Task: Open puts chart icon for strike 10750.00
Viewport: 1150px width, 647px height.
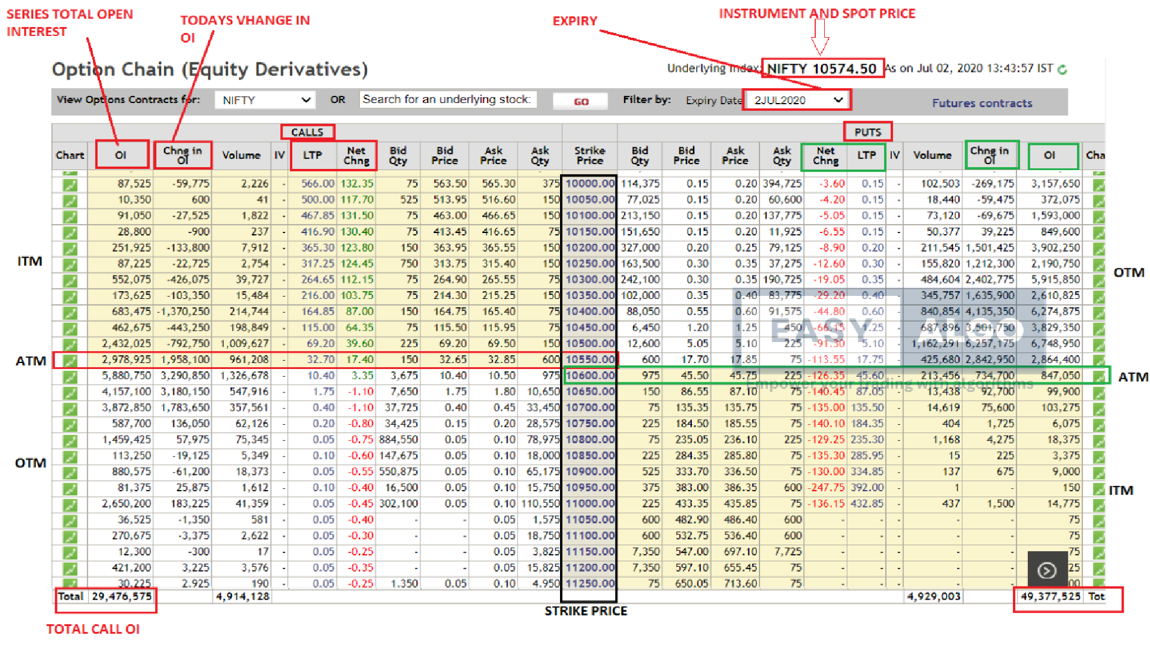Action: [1098, 425]
